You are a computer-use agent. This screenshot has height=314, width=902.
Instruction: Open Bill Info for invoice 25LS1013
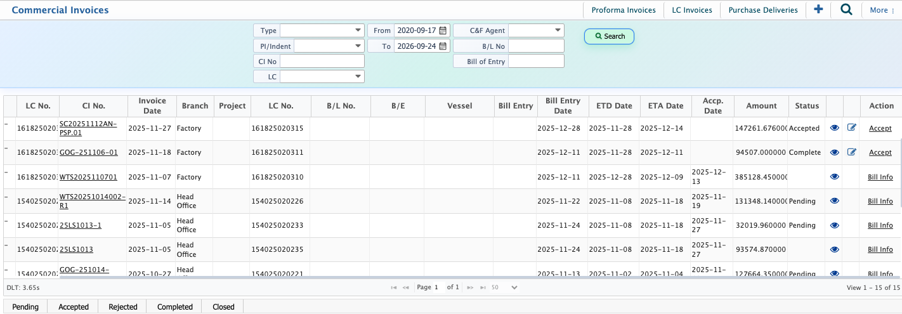[x=880, y=249]
